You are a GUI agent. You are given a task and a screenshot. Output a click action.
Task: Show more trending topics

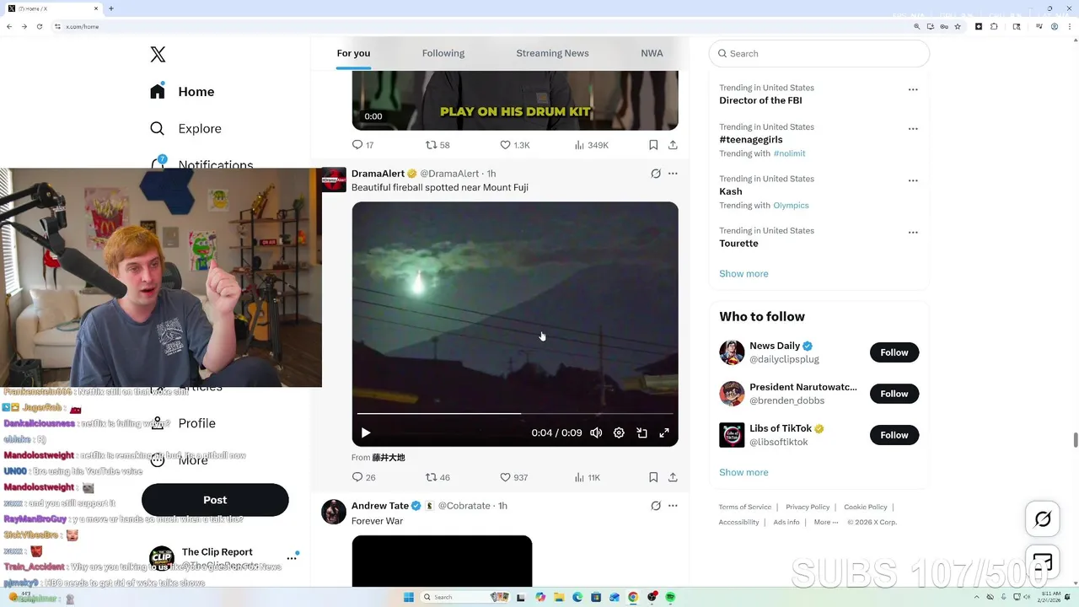[x=743, y=274]
